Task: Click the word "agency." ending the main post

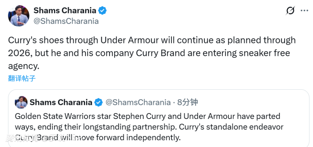Action: point(23,66)
